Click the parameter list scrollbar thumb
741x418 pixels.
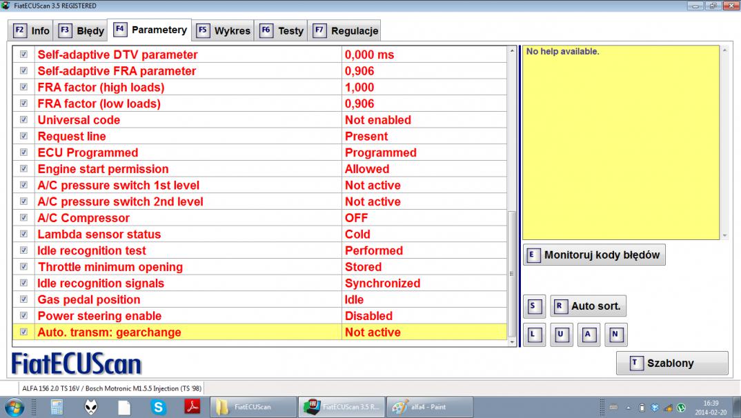point(512,273)
